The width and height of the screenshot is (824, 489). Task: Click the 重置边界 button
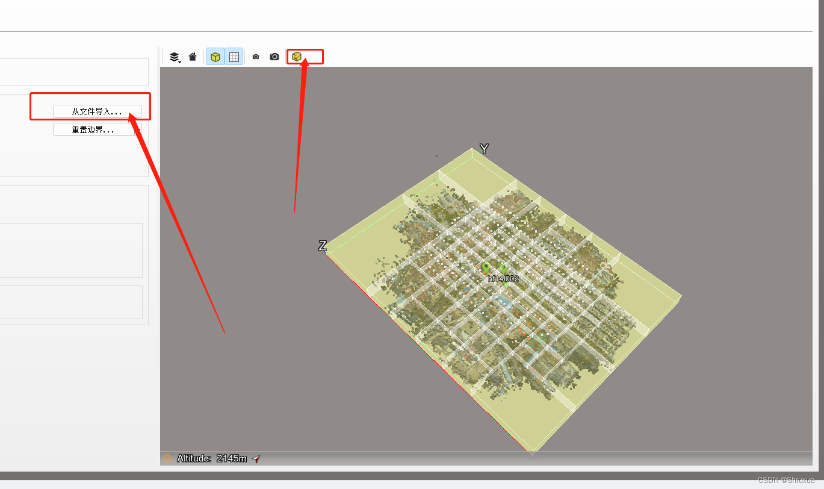94,129
